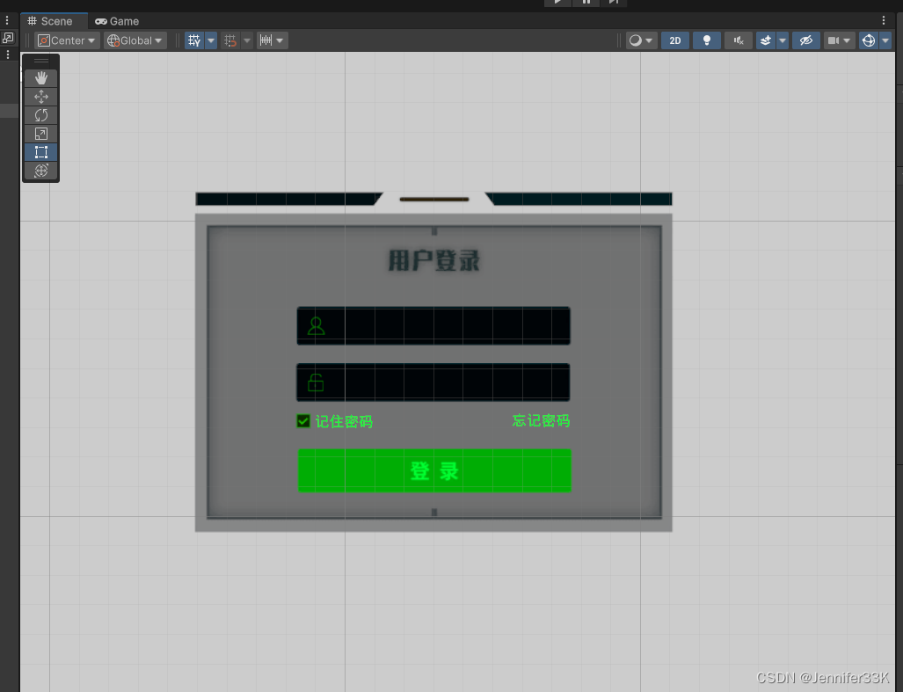Click the camera preview icon in toolbar
The height and width of the screenshot is (692, 903).
pyautogui.click(x=834, y=40)
